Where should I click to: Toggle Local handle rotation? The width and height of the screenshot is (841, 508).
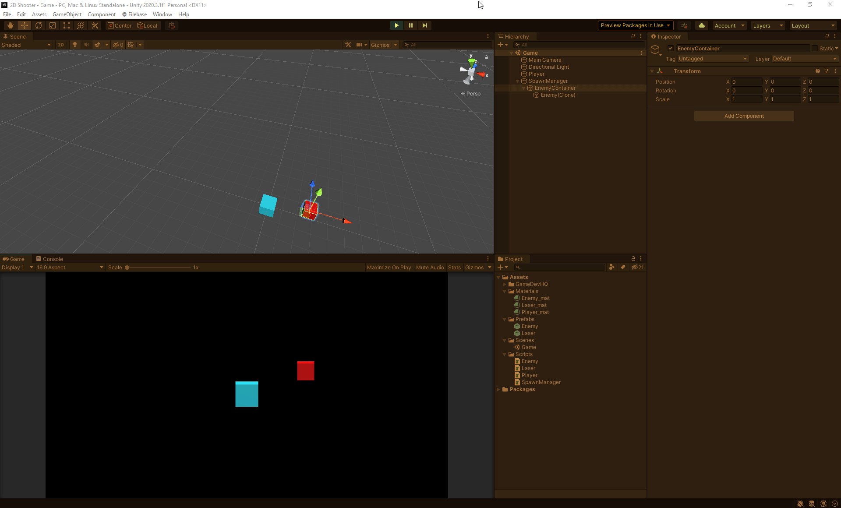click(x=147, y=25)
